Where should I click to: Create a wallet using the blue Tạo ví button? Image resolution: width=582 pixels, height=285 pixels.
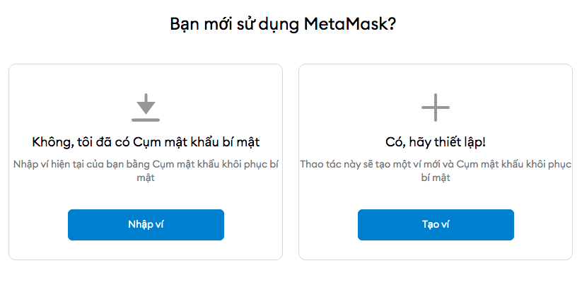(436, 225)
